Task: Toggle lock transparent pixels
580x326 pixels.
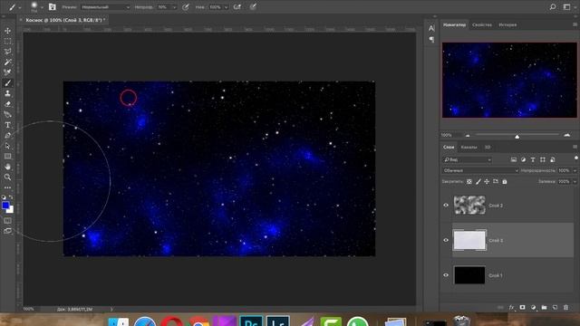Action: click(469, 181)
